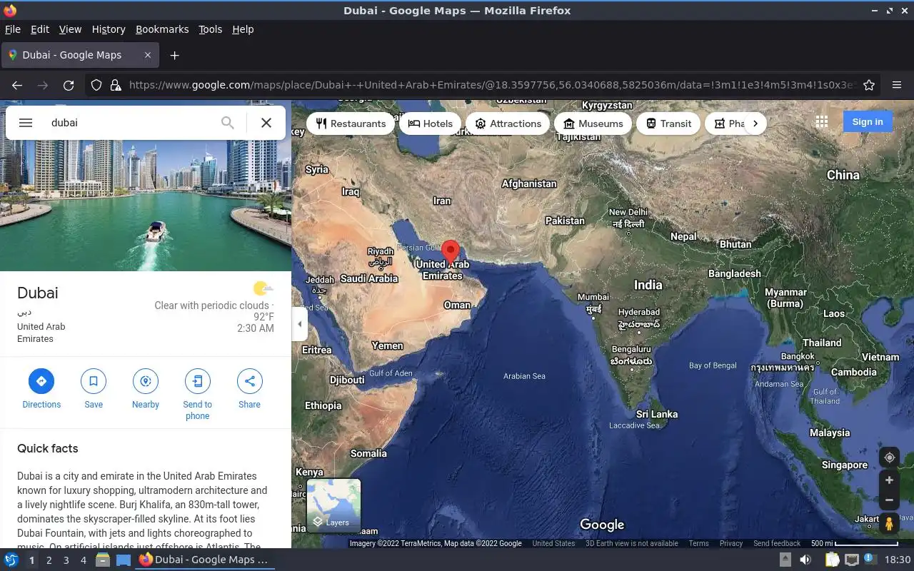Open a new browser tab

coord(174,55)
